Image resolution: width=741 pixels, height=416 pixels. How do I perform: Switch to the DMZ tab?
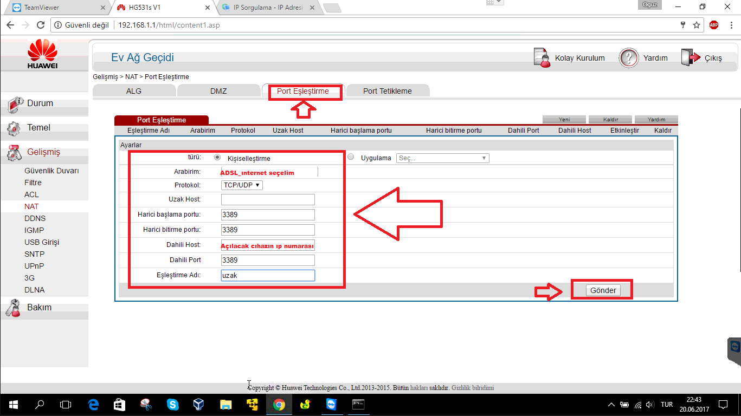(218, 91)
